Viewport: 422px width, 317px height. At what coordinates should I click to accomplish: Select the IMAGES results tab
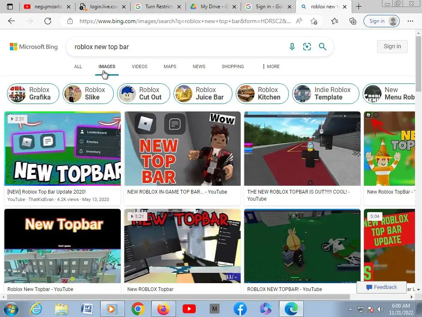click(x=107, y=66)
